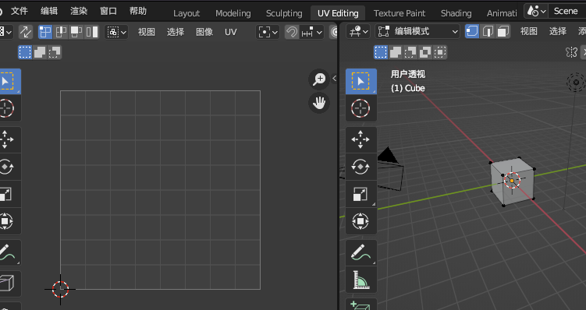Switch to the Modeling workspace tab
Screen dimensions: 586x310
(x=233, y=13)
